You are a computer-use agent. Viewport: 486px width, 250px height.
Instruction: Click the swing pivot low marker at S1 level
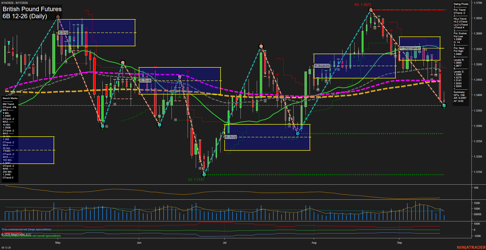297,134
